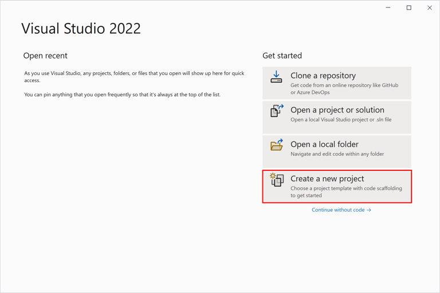
Task: Click the Open a project or solution icon
Action: coord(277,111)
